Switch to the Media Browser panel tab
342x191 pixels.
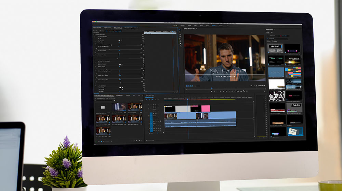pyautogui.click(x=119, y=95)
